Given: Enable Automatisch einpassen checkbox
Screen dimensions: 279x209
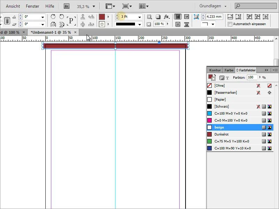Looking at the screenshot, I should tap(230, 24).
